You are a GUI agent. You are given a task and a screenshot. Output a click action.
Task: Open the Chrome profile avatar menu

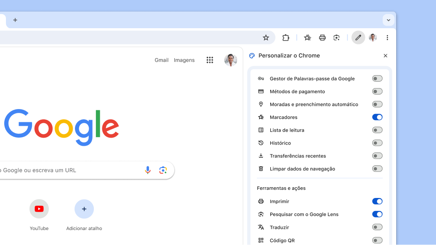pos(373,38)
